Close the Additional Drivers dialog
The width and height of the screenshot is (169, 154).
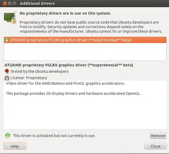point(156,146)
